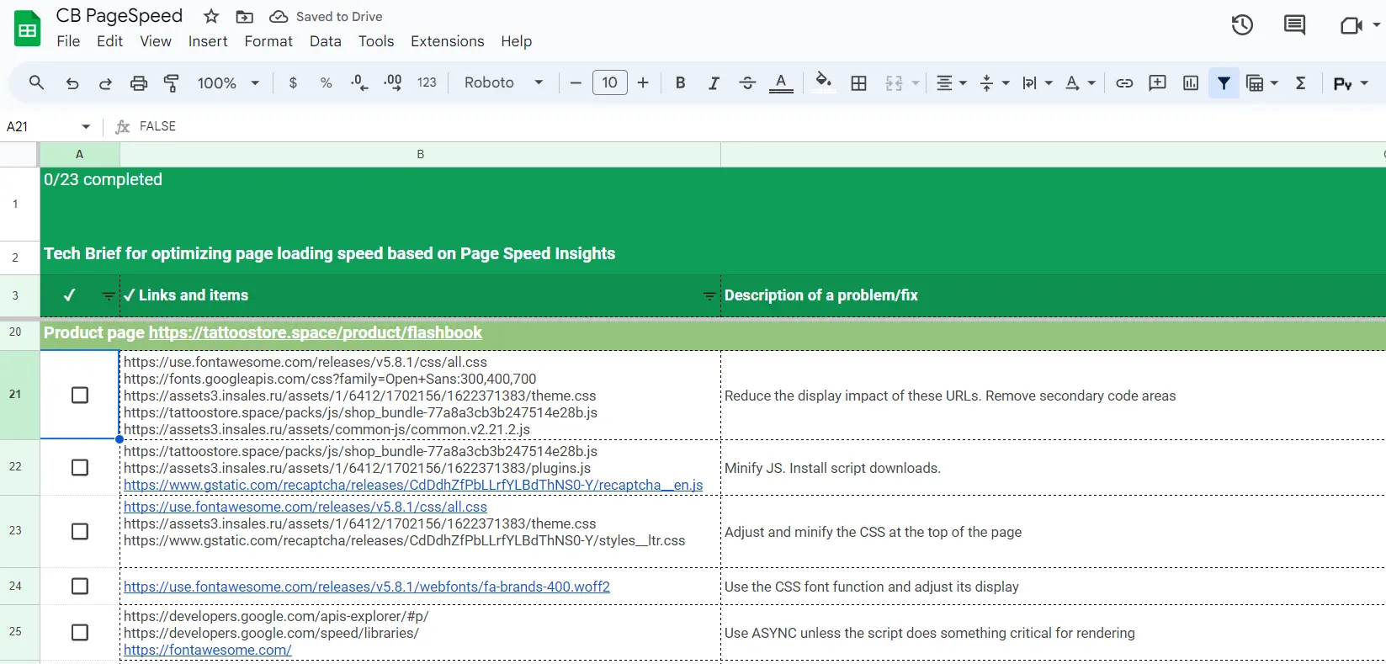Toggle strikethrough formatting
This screenshot has height=664, width=1386.
click(x=747, y=82)
